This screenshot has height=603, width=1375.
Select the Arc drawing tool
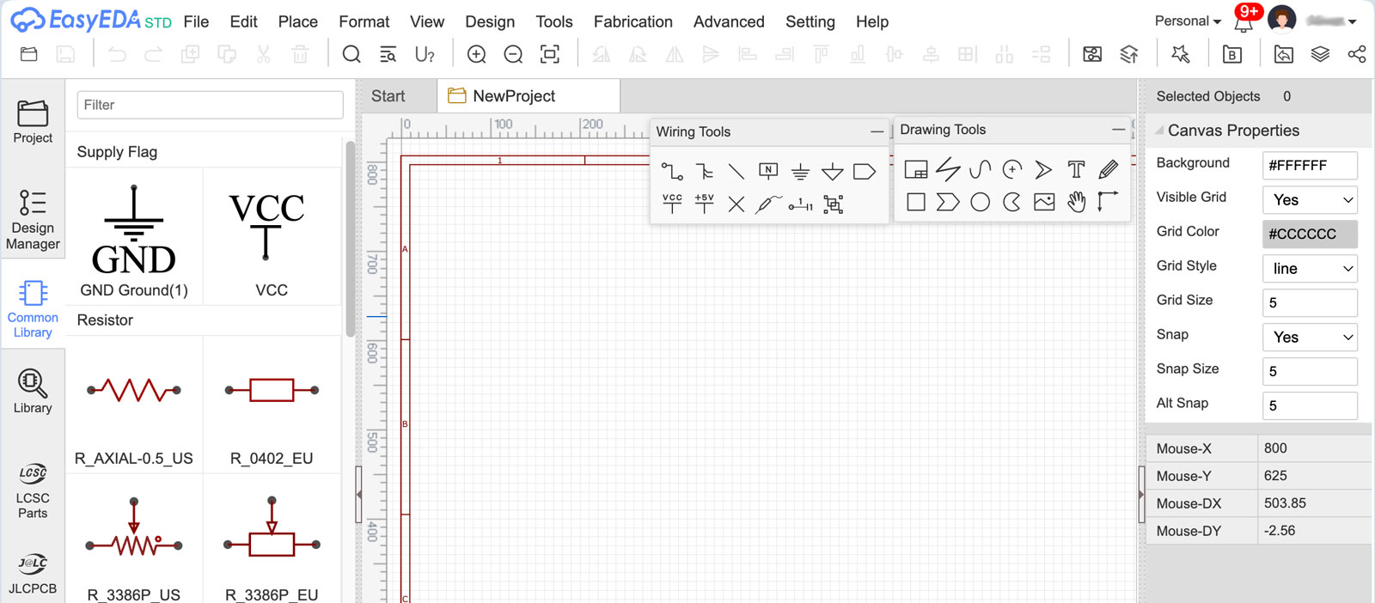(1012, 169)
